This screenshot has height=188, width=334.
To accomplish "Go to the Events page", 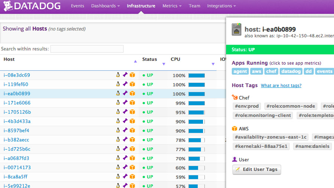I will pos(78,6).
